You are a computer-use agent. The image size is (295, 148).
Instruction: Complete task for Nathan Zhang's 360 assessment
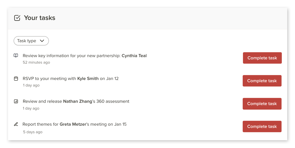[262, 104]
